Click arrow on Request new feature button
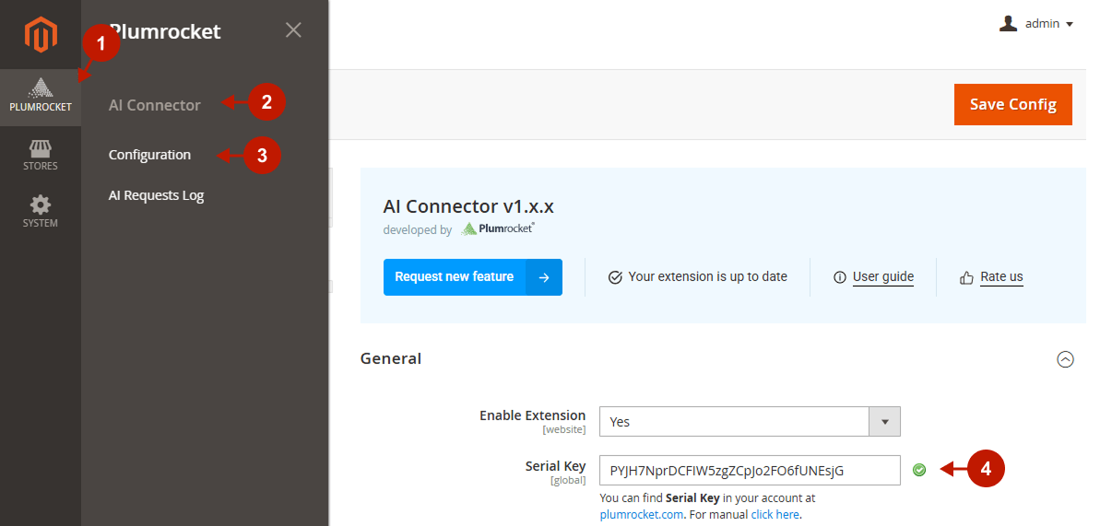This screenshot has height=526, width=1112. (543, 277)
